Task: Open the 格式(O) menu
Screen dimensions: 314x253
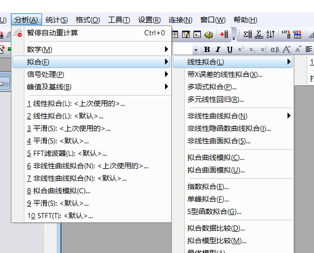Action: [88, 20]
